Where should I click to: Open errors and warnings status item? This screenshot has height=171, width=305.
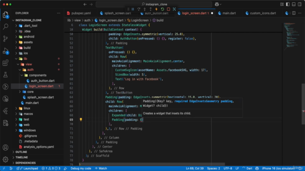click(51, 169)
